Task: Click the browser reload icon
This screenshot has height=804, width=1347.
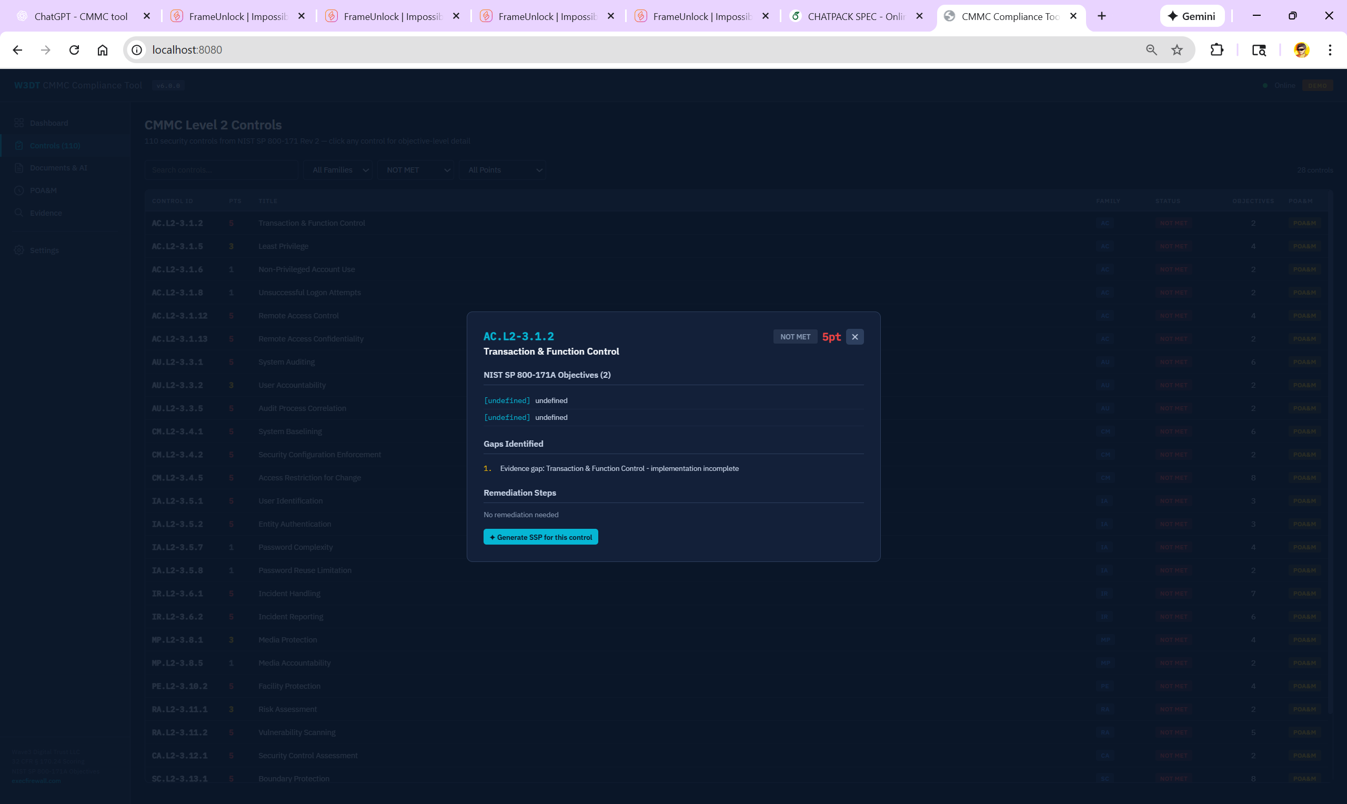Action: tap(74, 50)
